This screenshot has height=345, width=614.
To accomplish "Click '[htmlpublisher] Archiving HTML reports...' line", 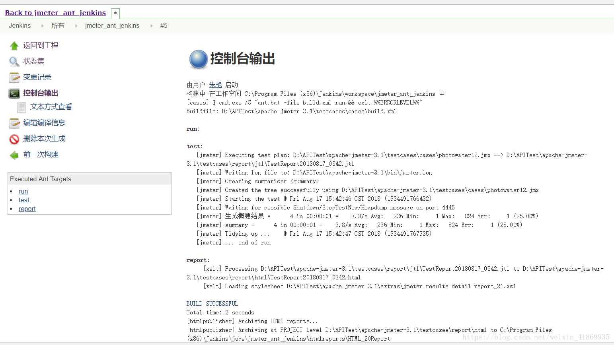I will click(252, 321).
